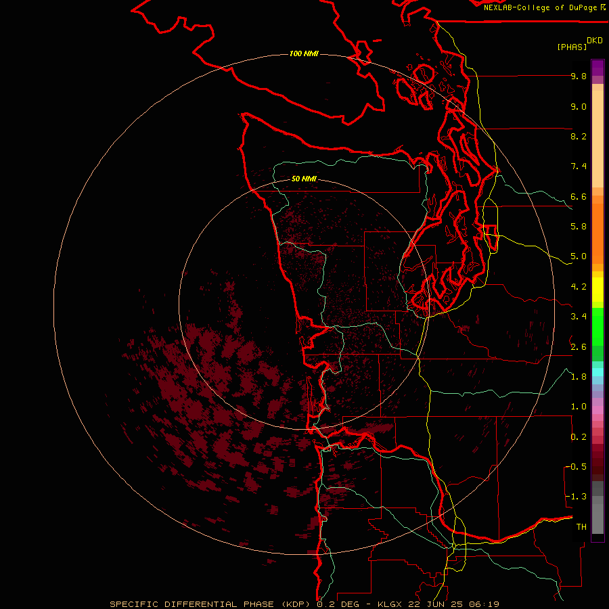Click the NEXLAB-College of DuPage label
The height and width of the screenshot is (609, 609).
click(540, 7)
